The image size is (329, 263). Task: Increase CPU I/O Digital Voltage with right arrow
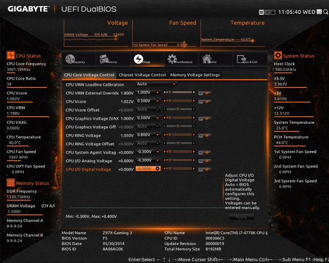194,168
